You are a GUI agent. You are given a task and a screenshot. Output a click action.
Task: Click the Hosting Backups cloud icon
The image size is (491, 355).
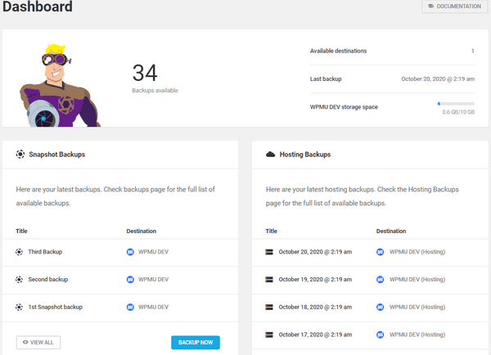270,155
